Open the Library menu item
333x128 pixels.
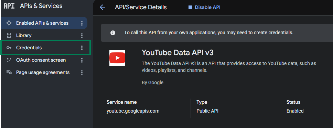coord(44,36)
